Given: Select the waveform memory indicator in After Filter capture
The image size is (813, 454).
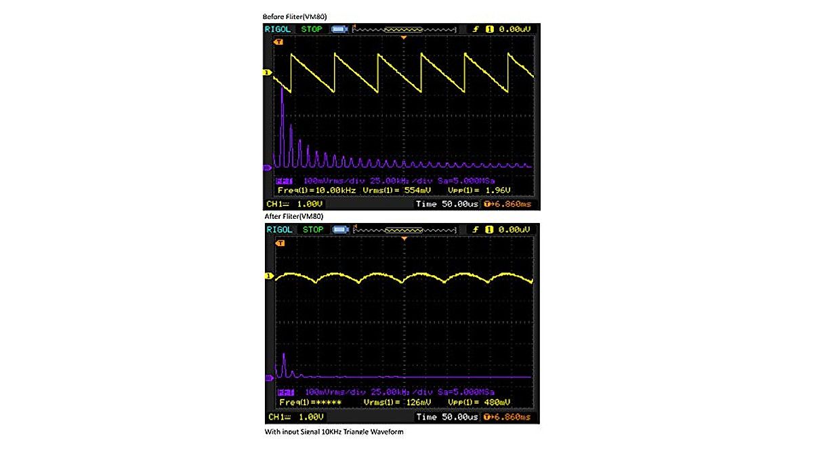Looking at the screenshot, I should 405,230.
